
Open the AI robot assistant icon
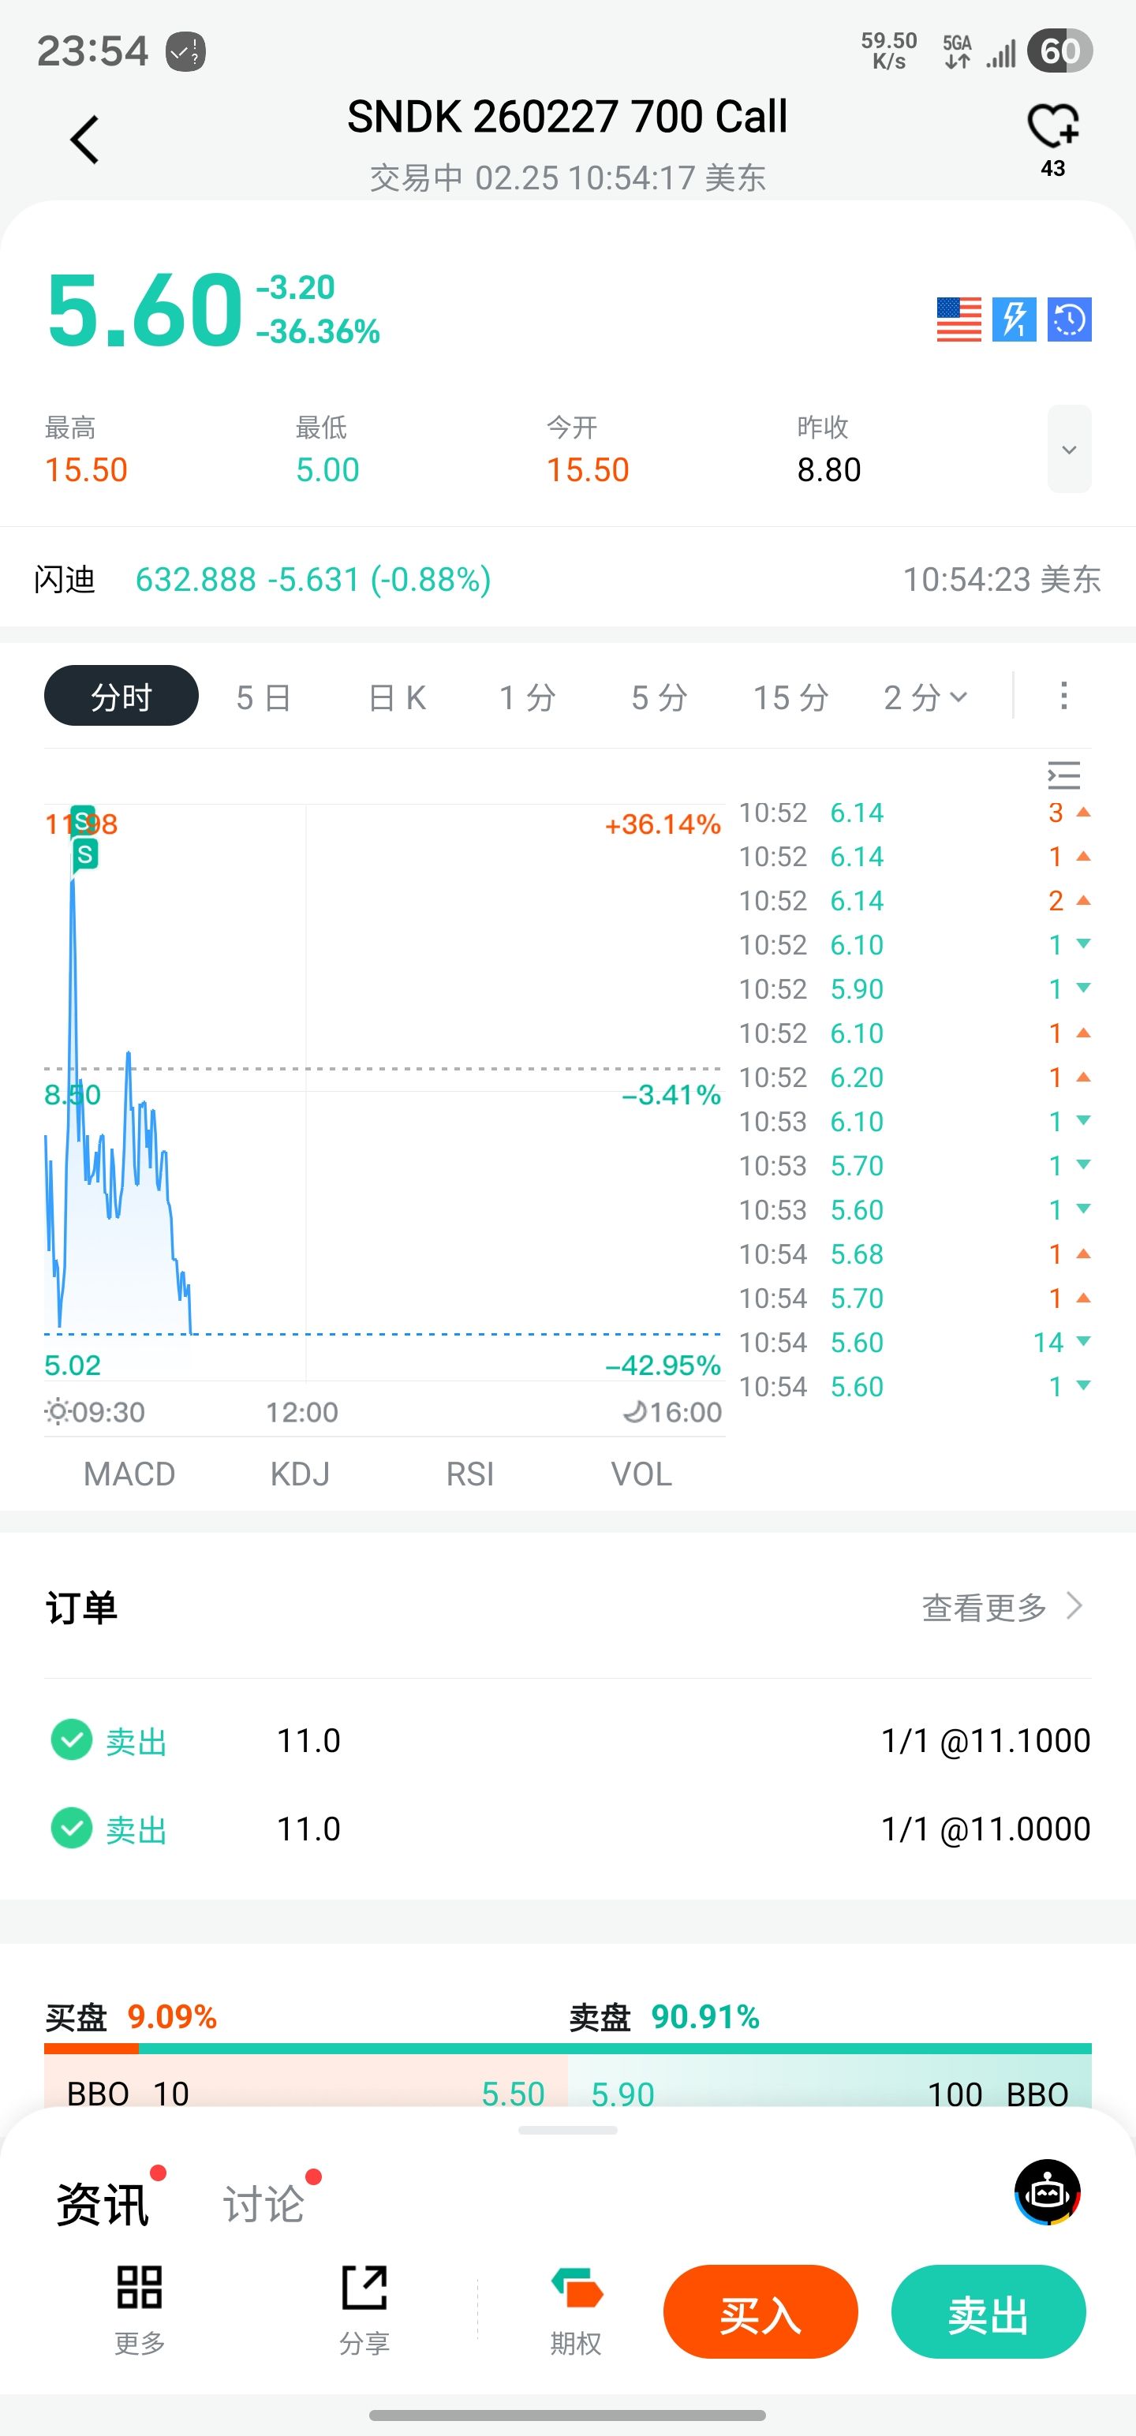point(1047,2192)
